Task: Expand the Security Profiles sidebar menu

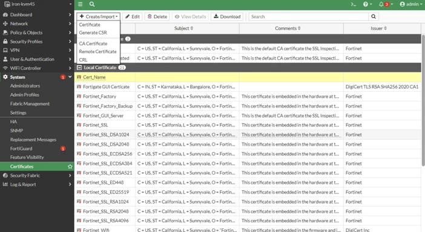Action: [37, 41]
